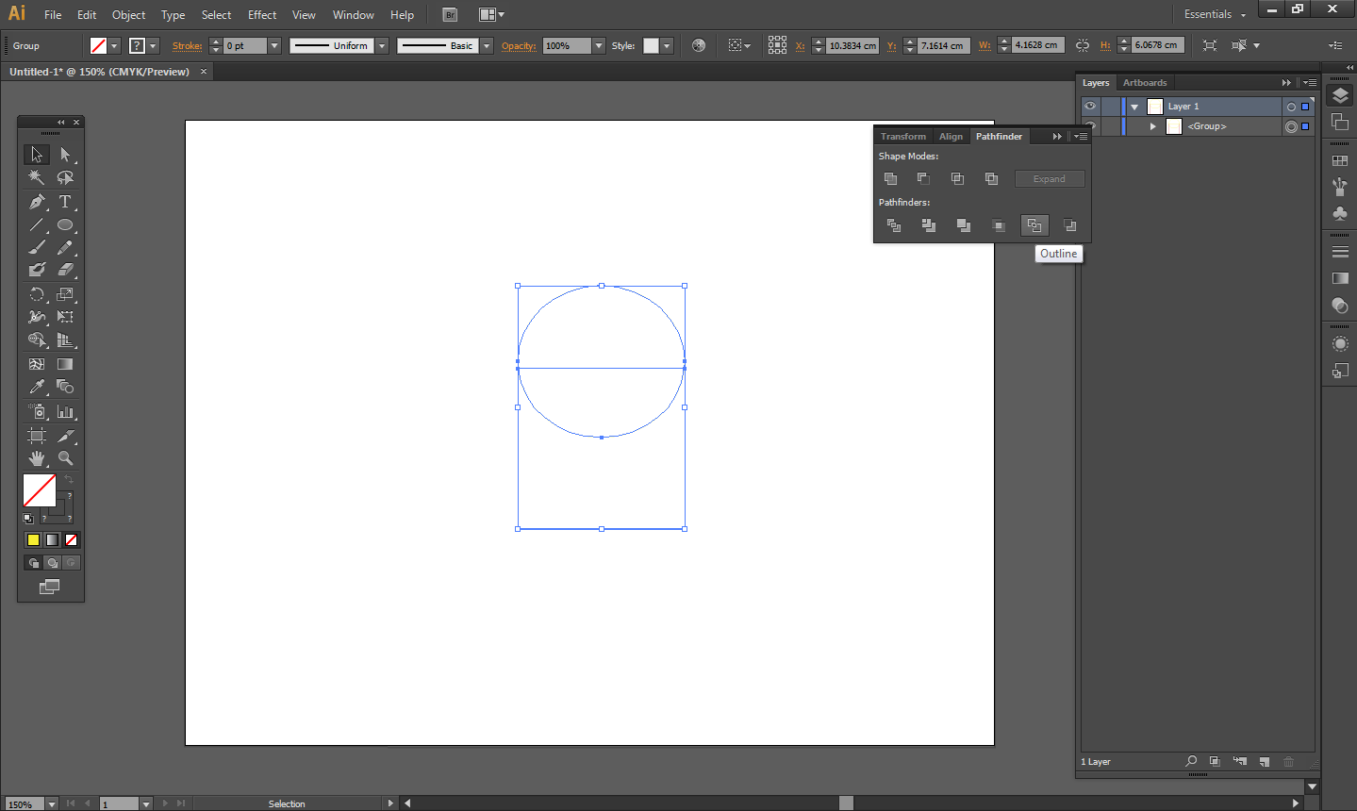Open the Effect menu
This screenshot has width=1357, height=811.
261,14
